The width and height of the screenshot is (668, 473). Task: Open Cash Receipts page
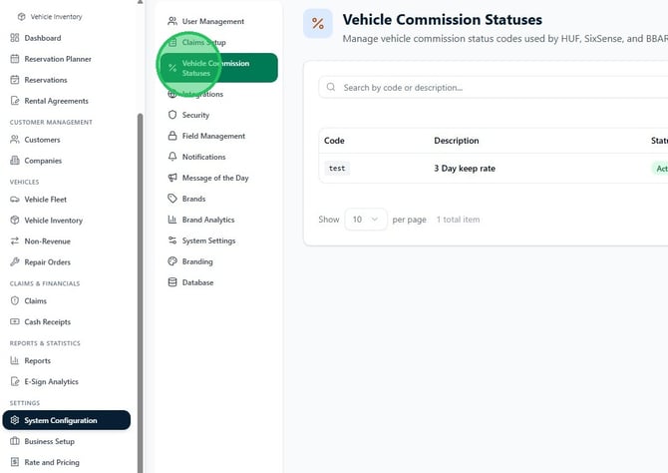point(47,322)
